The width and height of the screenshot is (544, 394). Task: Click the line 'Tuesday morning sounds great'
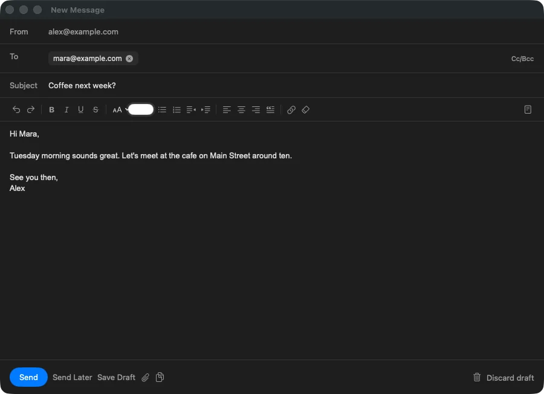(x=151, y=155)
